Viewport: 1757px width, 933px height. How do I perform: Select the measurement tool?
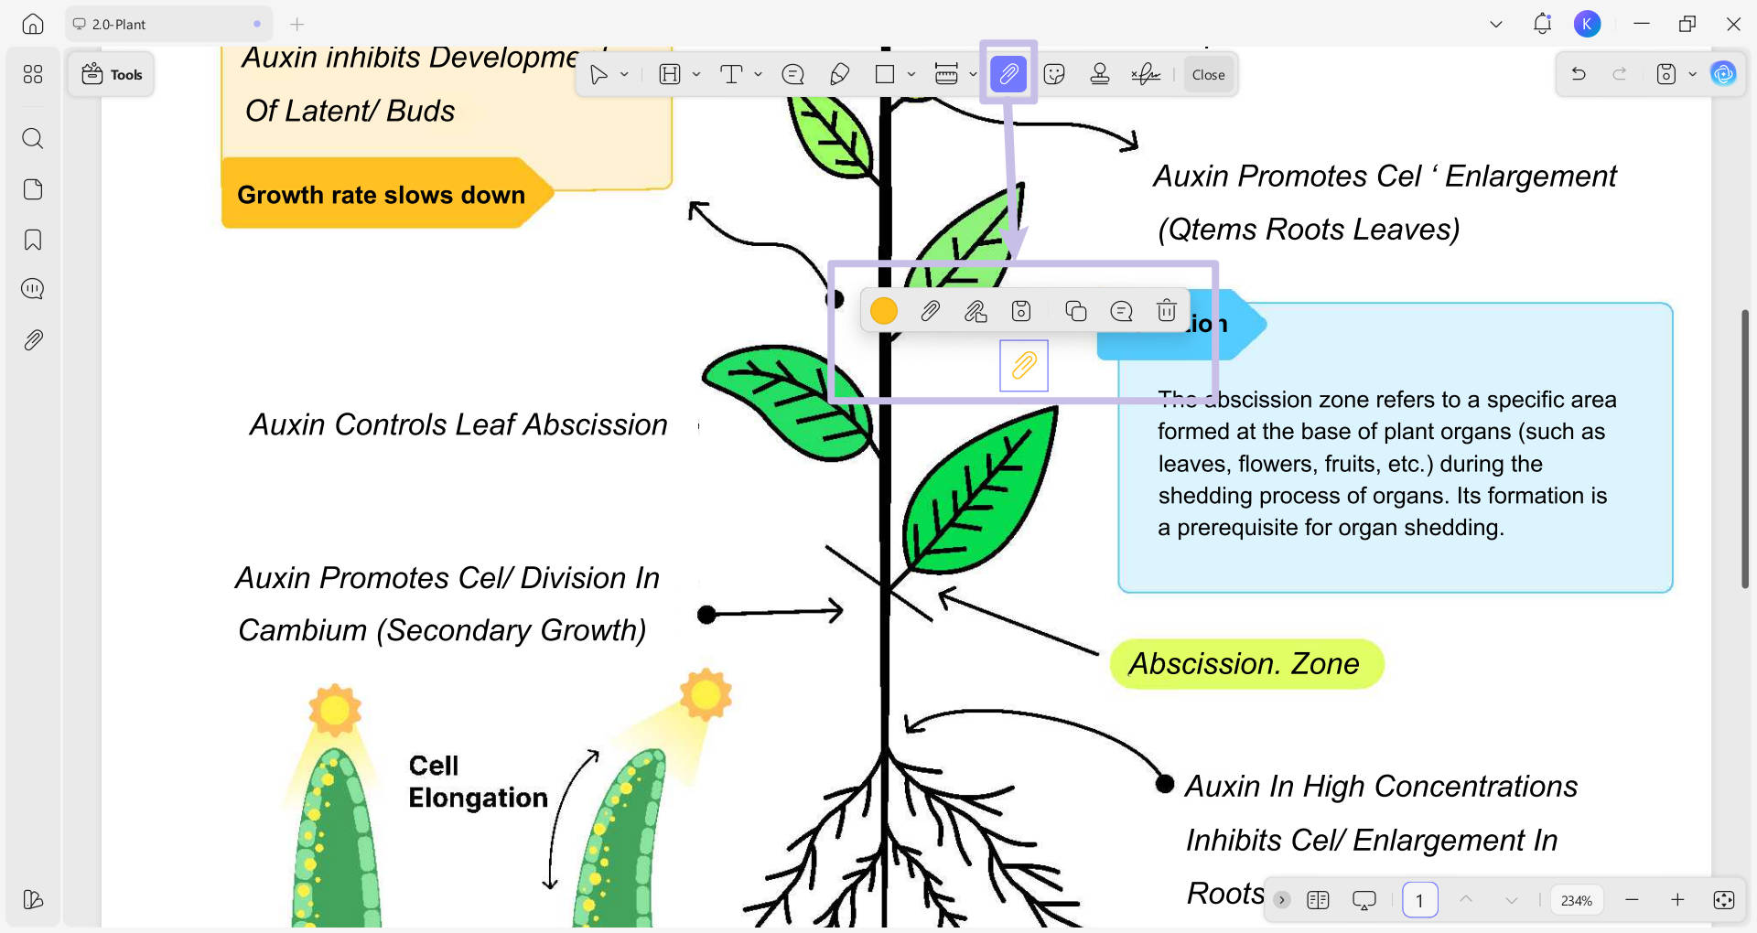tap(946, 75)
